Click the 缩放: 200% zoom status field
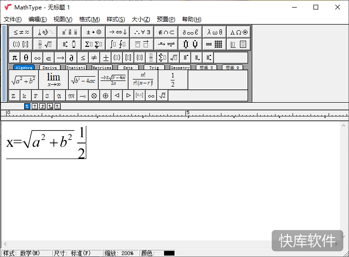This screenshot has height=257, width=349. click(x=120, y=253)
